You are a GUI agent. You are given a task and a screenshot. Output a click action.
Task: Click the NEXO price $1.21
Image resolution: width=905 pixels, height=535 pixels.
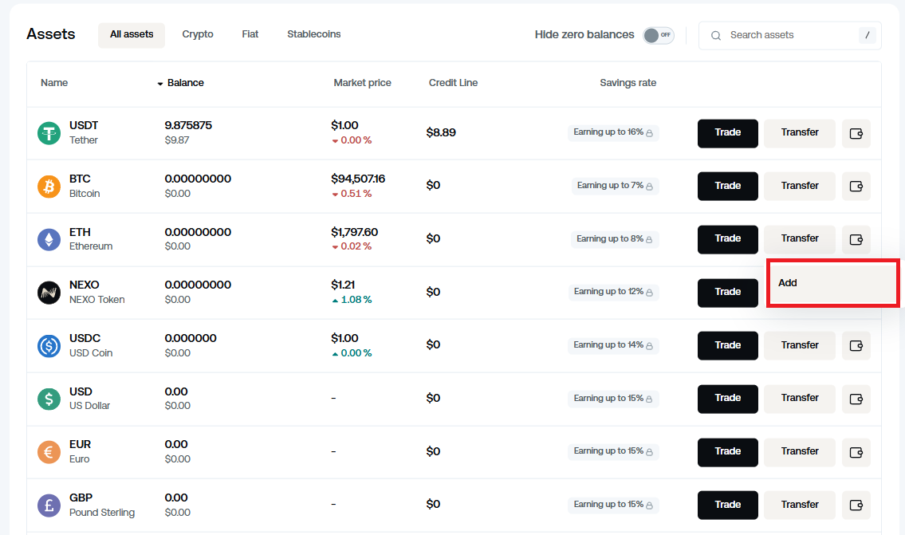(343, 285)
